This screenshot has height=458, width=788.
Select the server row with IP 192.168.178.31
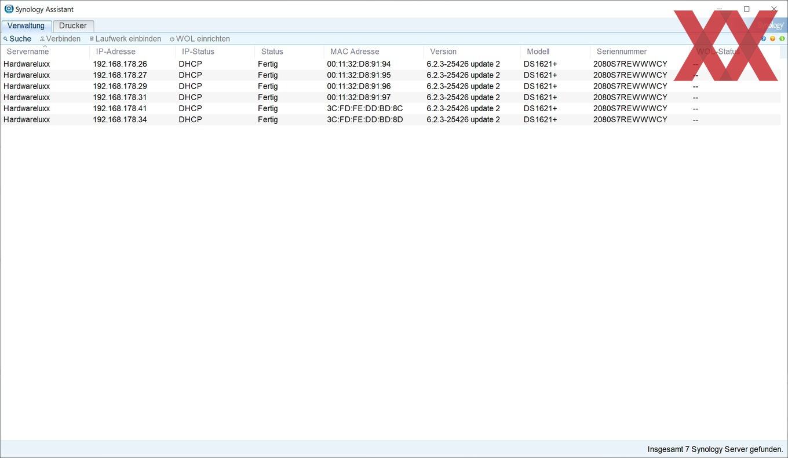(x=391, y=97)
